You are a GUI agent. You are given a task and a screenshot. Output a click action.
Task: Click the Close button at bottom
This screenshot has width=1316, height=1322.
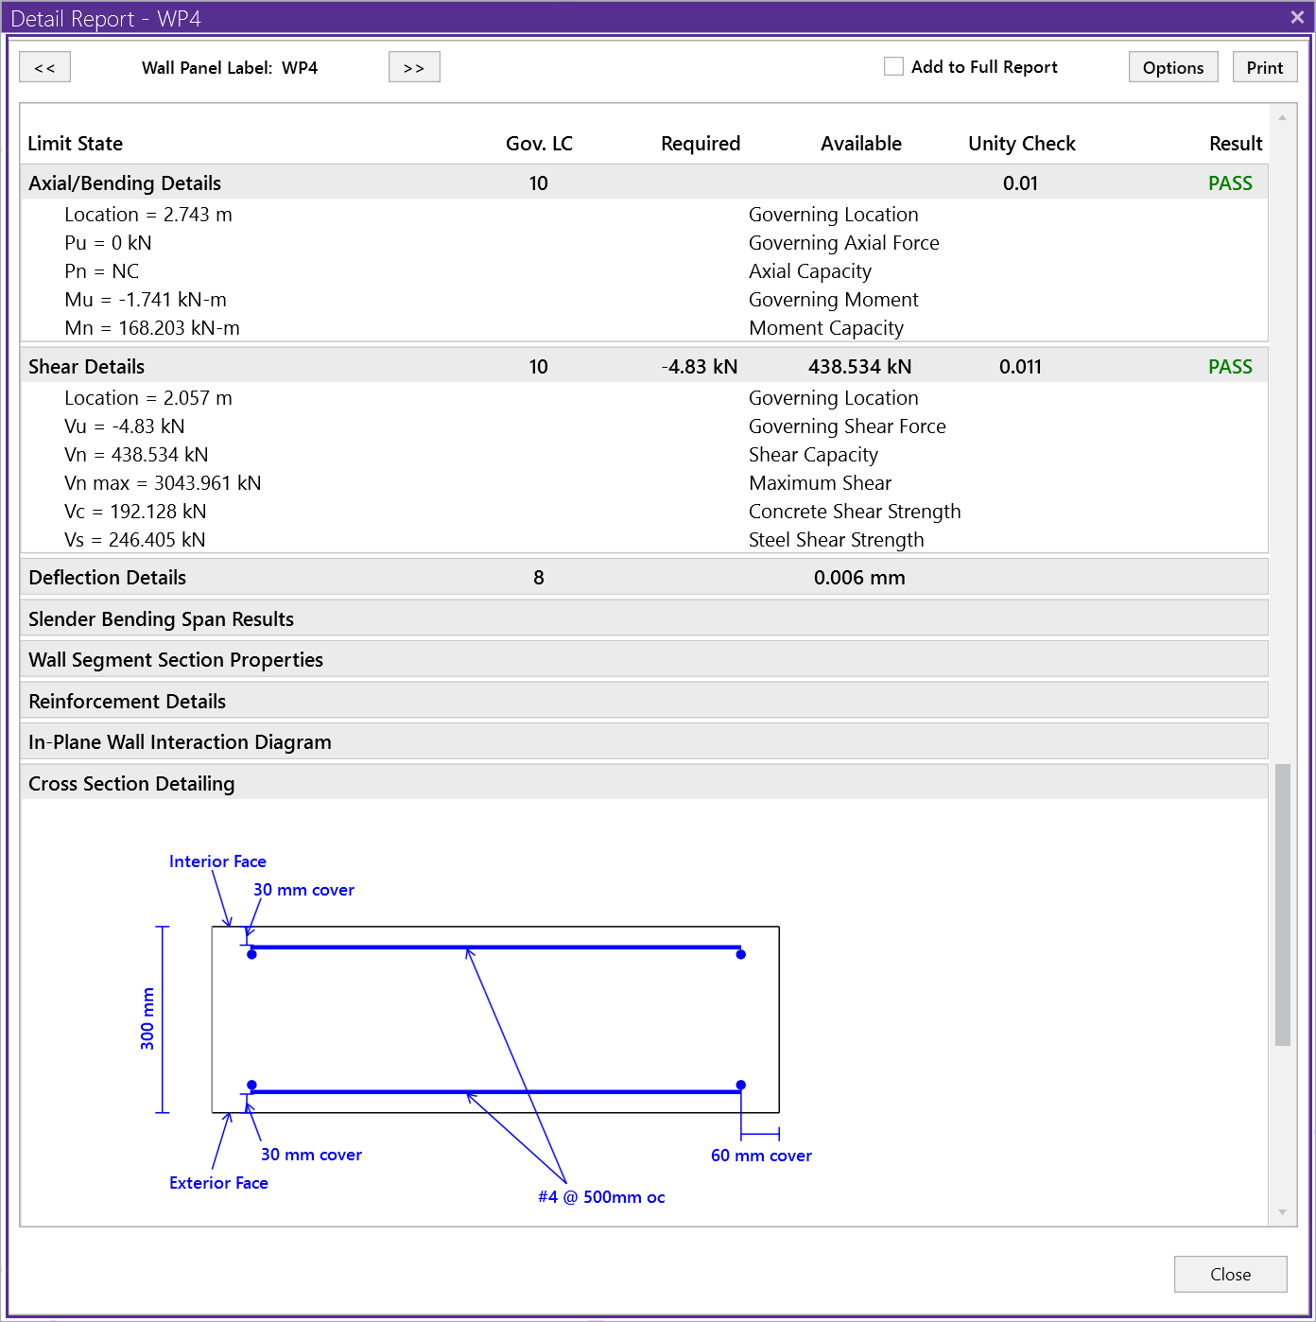click(x=1229, y=1274)
